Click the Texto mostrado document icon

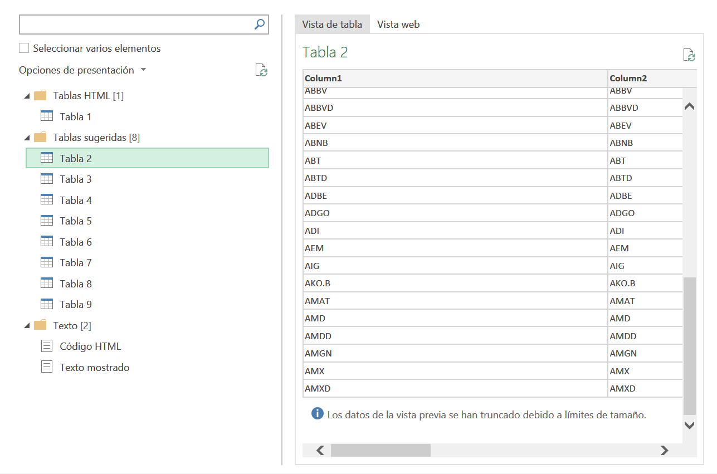coord(47,367)
